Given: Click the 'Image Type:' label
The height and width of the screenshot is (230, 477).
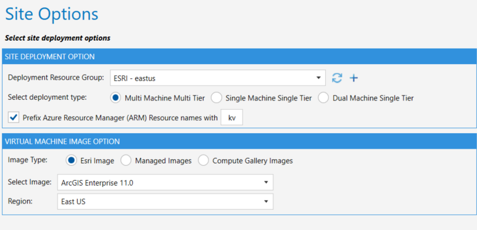Looking at the screenshot, I should click(x=27, y=160).
